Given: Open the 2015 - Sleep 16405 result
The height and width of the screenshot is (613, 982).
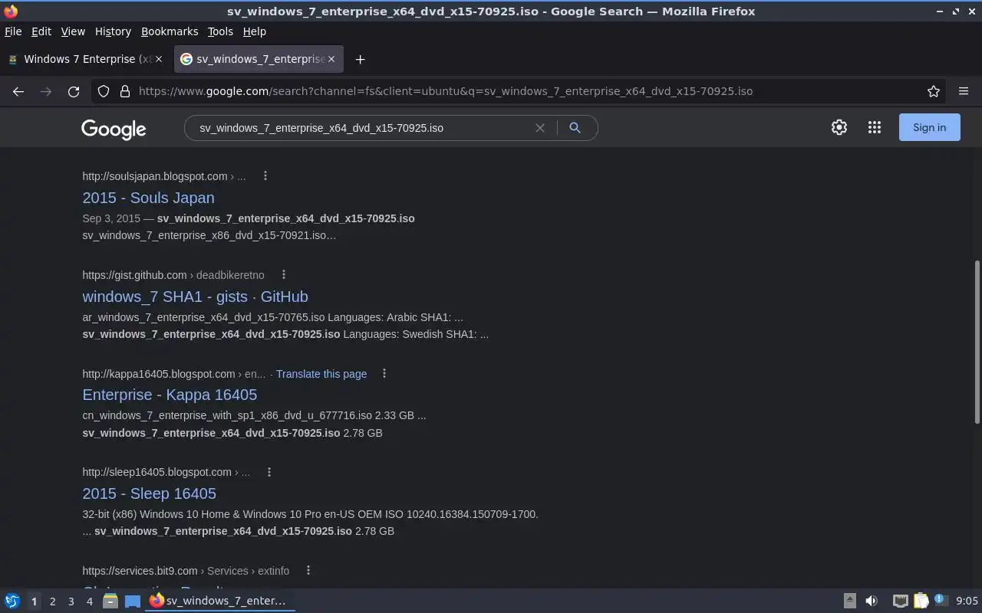Looking at the screenshot, I should click(149, 493).
